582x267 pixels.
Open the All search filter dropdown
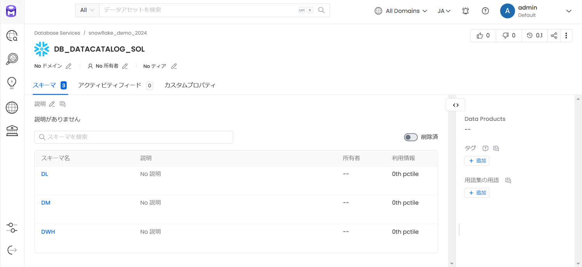(x=87, y=10)
